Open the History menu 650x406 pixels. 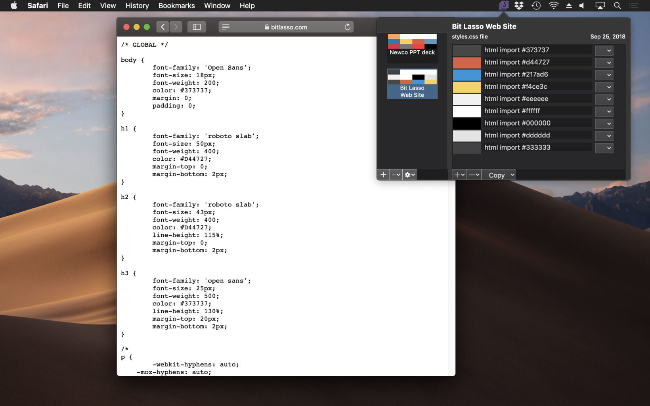137,6
